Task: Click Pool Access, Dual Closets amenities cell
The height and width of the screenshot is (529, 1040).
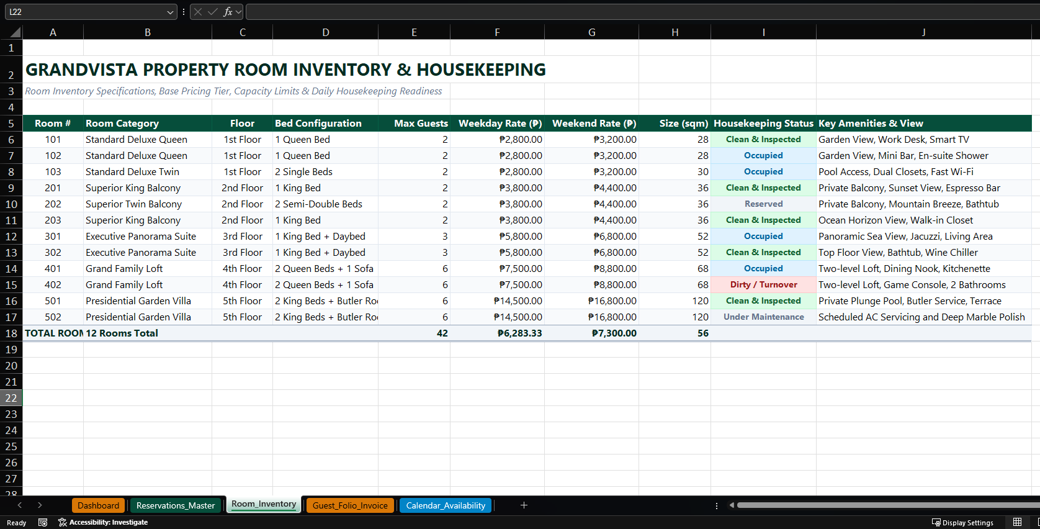Action: 924,172
